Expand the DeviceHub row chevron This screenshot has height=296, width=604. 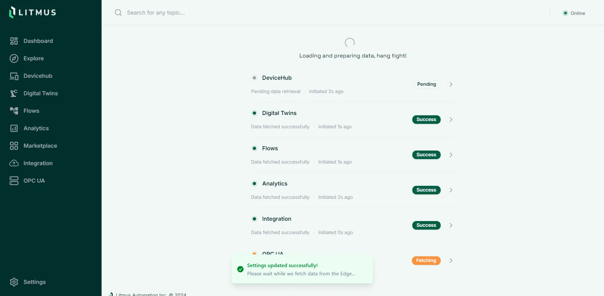tap(451, 84)
